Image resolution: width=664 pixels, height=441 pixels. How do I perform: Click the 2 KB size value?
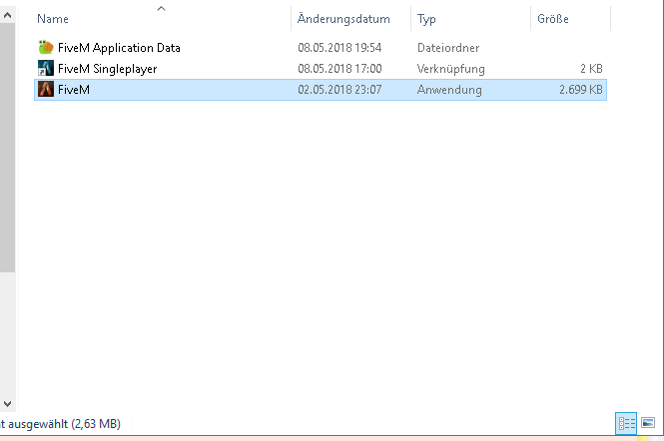point(591,69)
